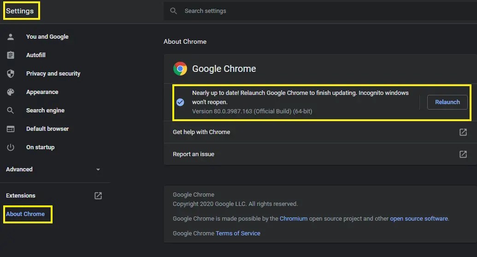Open the Autofill settings section
Image resolution: width=477 pixels, height=257 pixels.
[x=36, y=55]
